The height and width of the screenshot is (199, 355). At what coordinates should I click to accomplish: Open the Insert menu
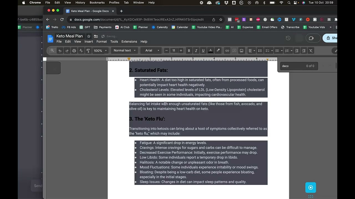click(89, 41)
